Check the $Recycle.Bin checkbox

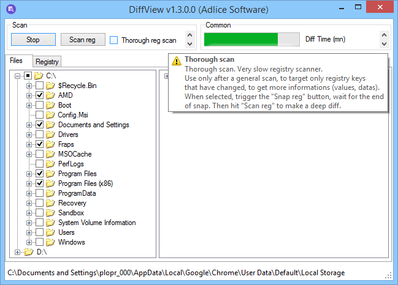pyautogui.click(x=40, y=85)
